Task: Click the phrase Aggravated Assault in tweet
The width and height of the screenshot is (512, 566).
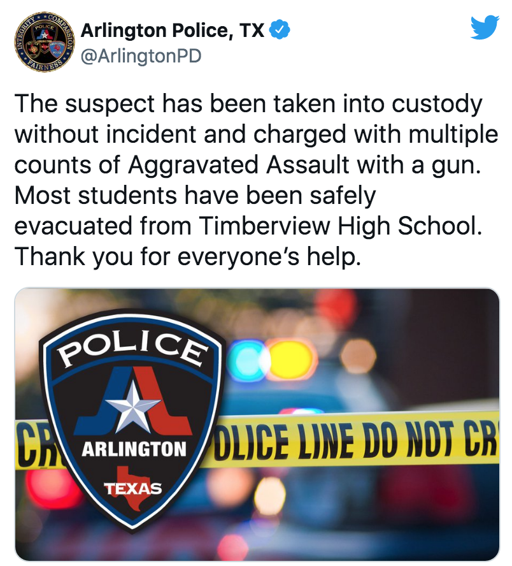Action: [238, 165]
